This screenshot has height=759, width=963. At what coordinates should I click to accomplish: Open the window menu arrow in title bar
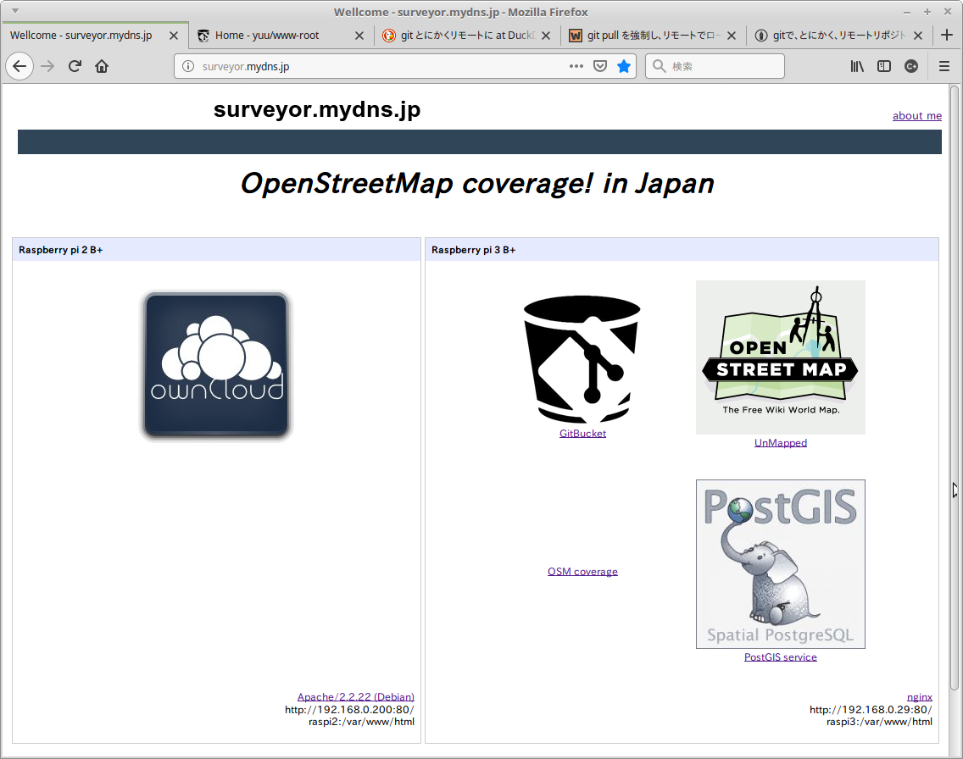[14, 11]
